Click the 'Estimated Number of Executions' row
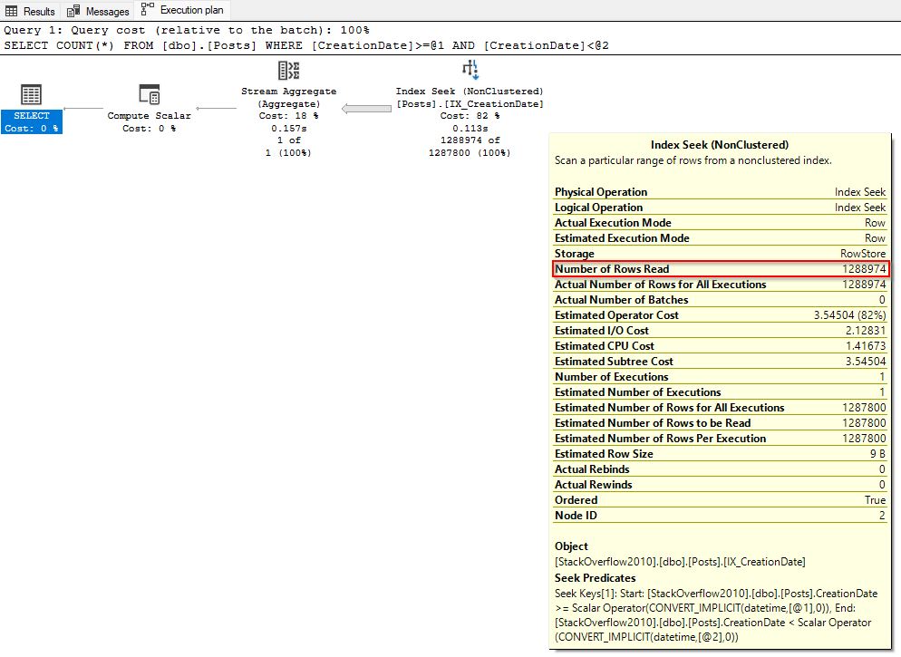 [721, 392]
